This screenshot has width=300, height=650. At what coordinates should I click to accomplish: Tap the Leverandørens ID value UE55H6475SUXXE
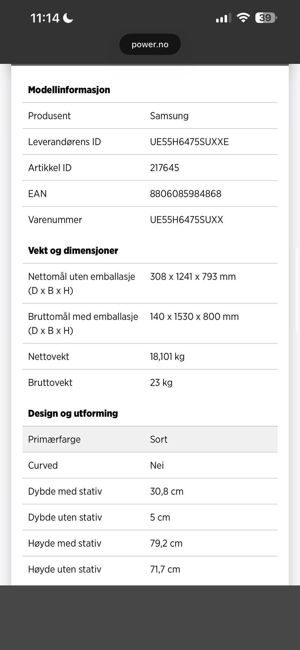(x=189, y=142)
